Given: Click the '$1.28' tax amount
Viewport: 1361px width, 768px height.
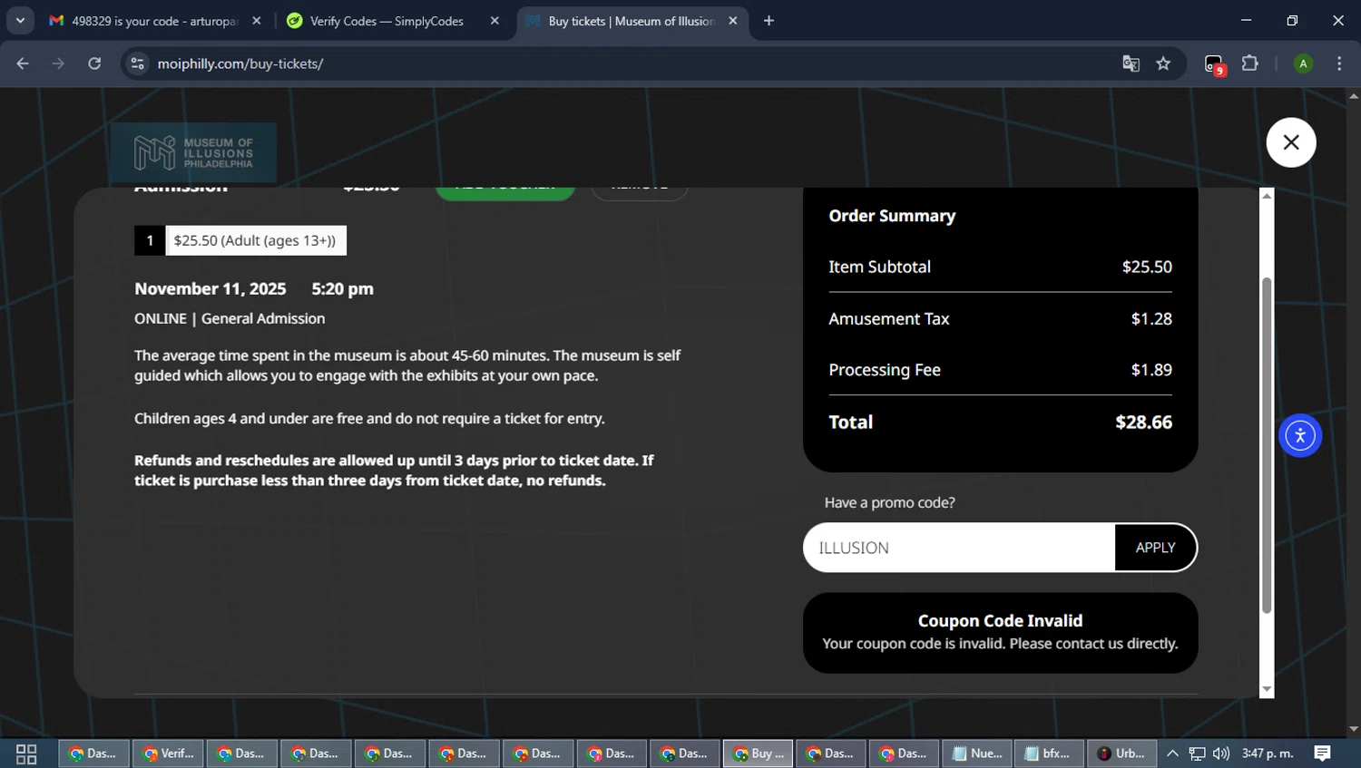Looking at the screenshot, I should [x=1151, y=318].
